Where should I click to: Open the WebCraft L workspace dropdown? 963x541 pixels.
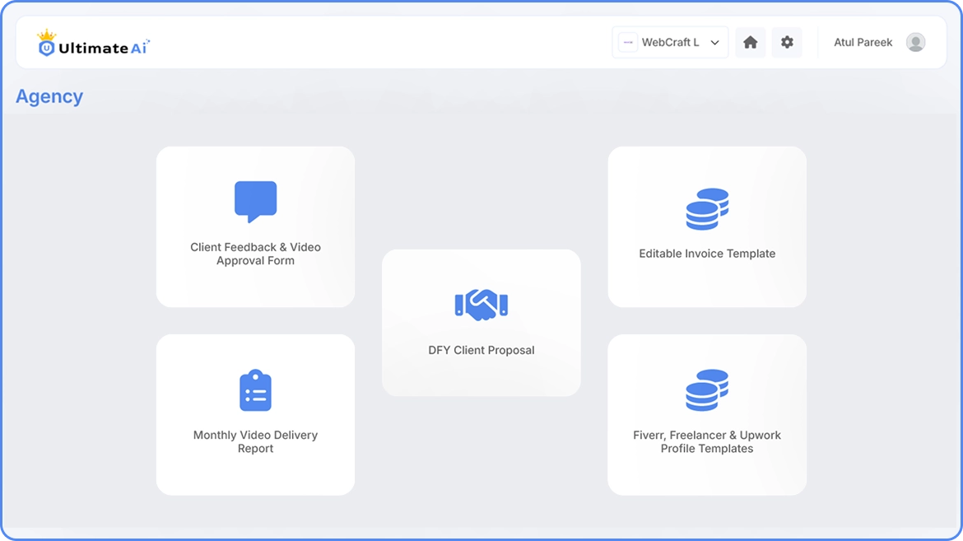click(670, 42)
